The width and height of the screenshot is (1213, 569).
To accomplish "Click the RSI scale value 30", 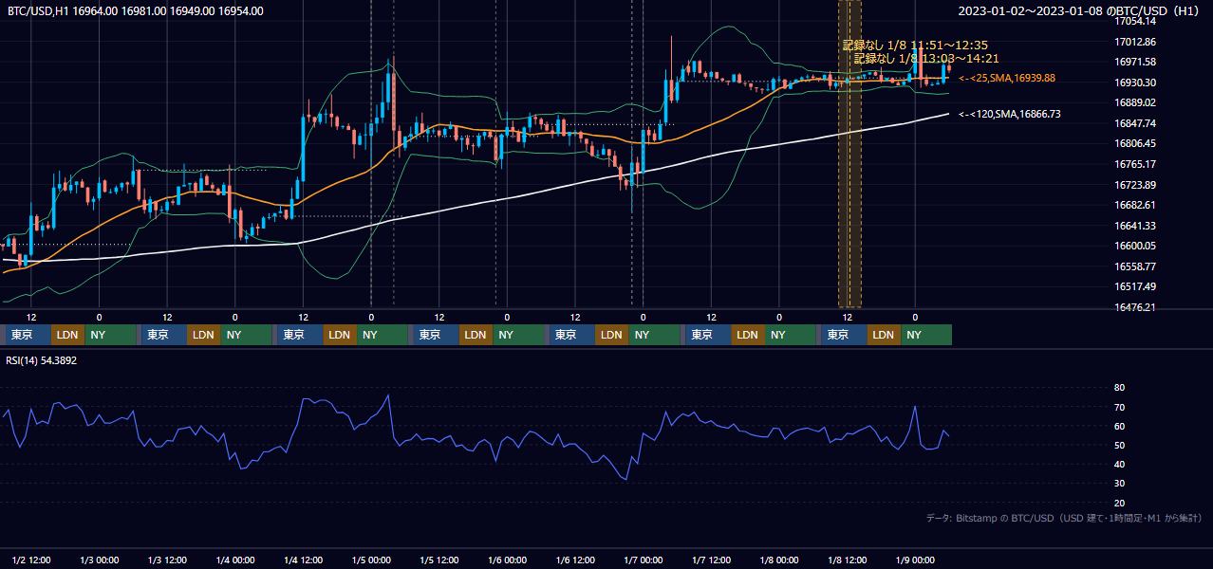I will click(x=1120, y=484).
